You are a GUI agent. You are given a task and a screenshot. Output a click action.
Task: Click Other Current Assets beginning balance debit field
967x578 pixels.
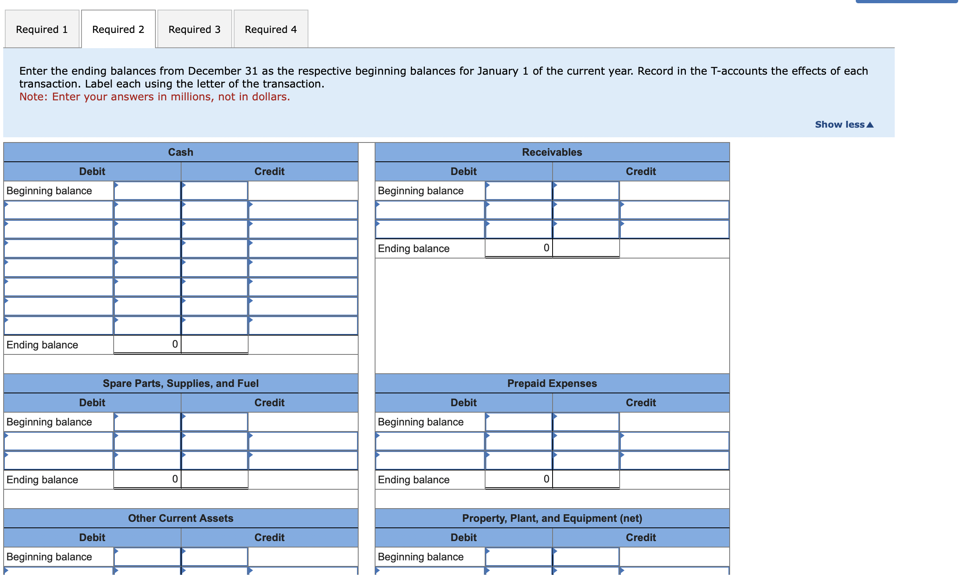coord(147,557)
